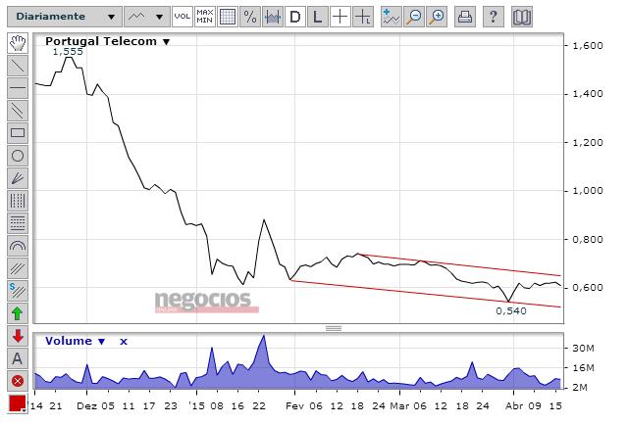Click the Fev date axis label

(294, 405)
